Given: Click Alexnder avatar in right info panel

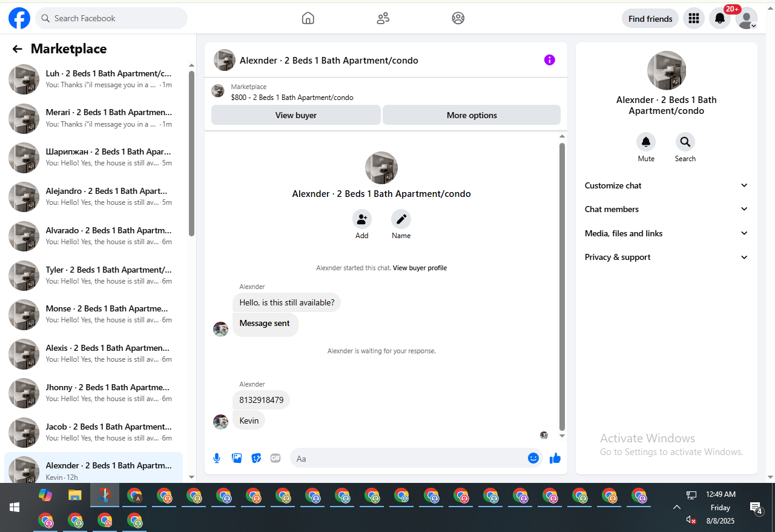Looking at the screenshot, I should tap(667, 70).
